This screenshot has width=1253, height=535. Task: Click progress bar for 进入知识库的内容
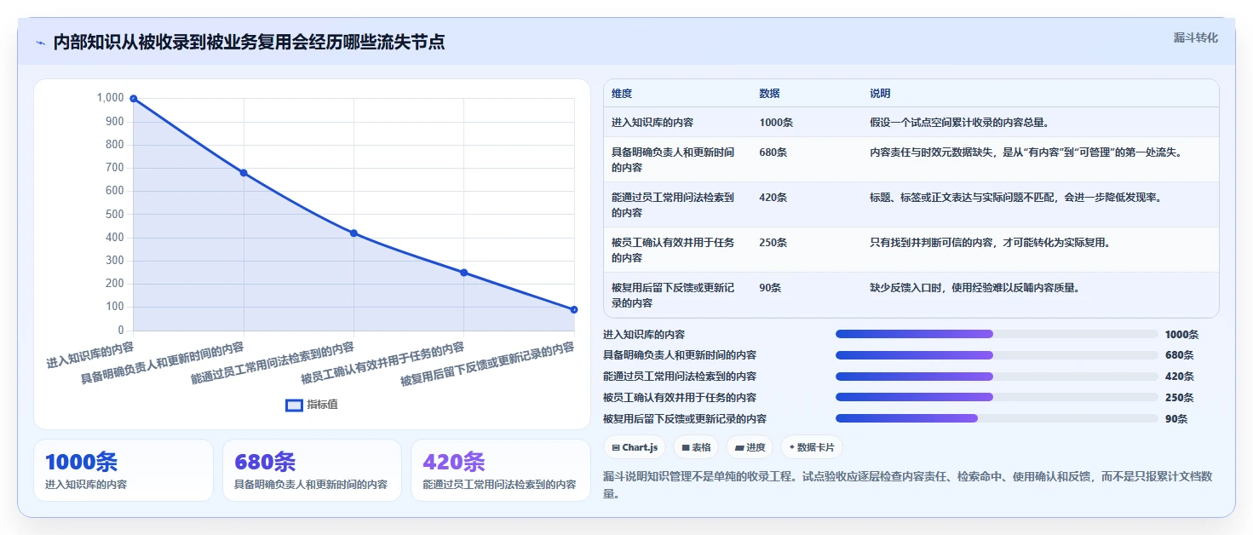click(x=997, y=334)
